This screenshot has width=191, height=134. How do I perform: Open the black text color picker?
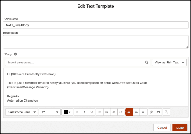[x=67, y=112]
